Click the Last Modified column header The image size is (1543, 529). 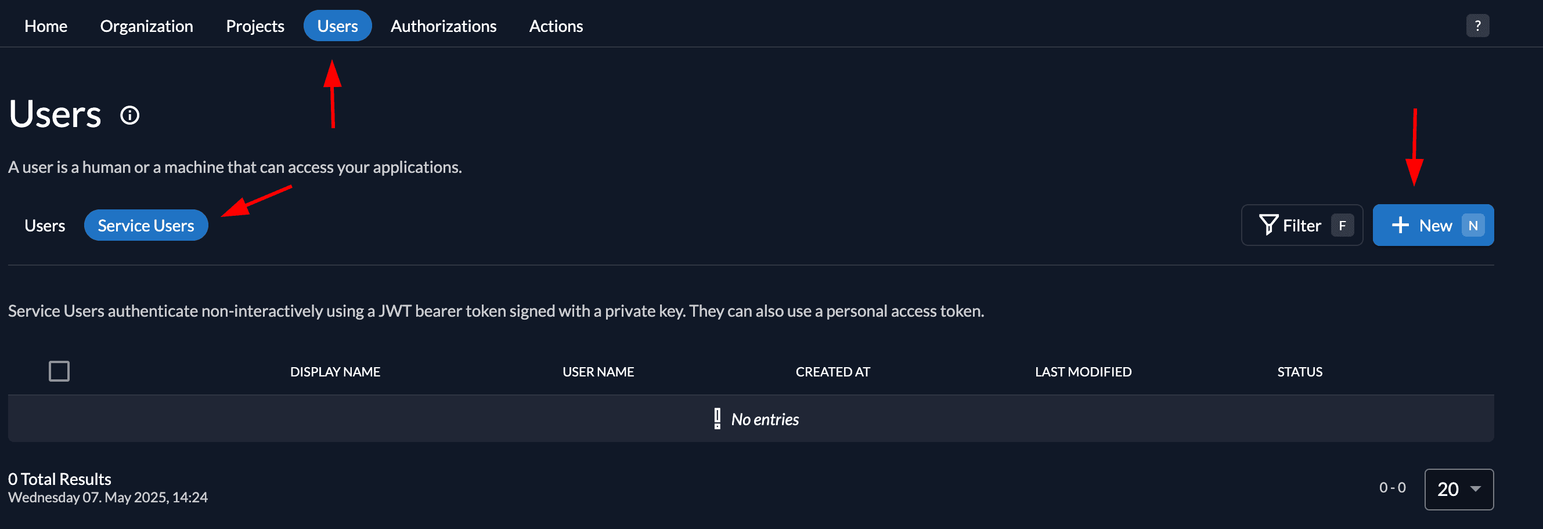[1083, 372]
